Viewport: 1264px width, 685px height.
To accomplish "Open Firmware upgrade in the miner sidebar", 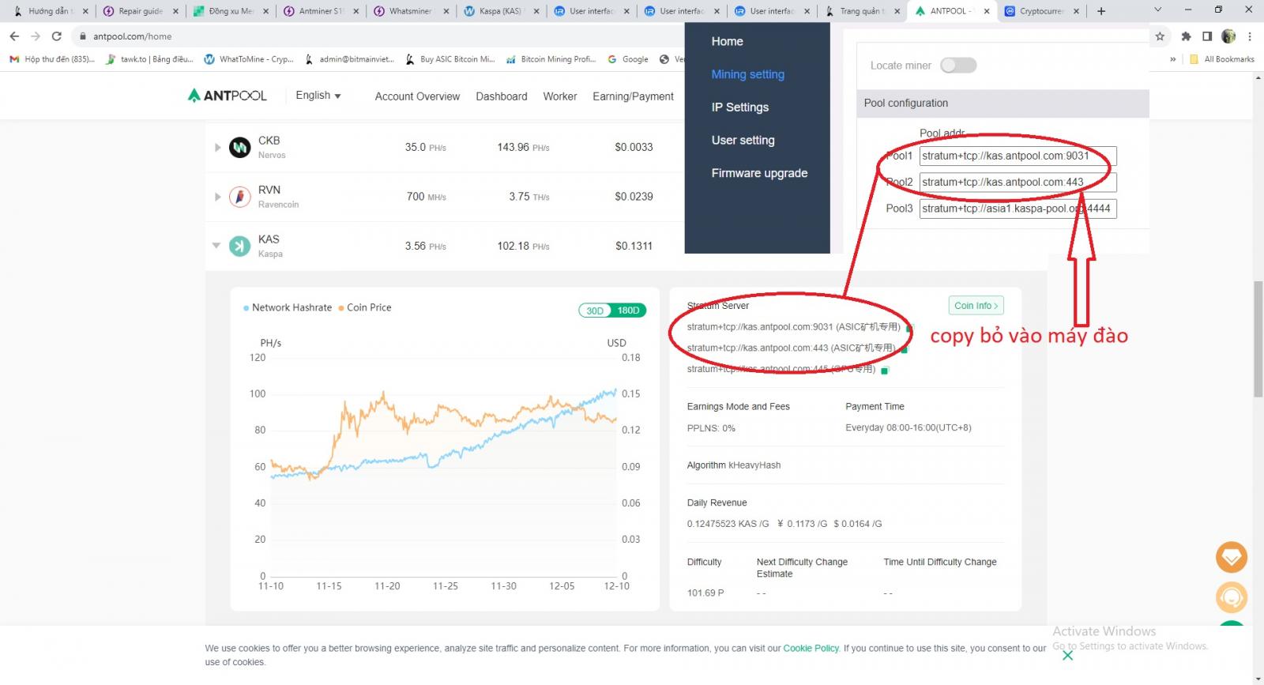I will pos(759,173).
